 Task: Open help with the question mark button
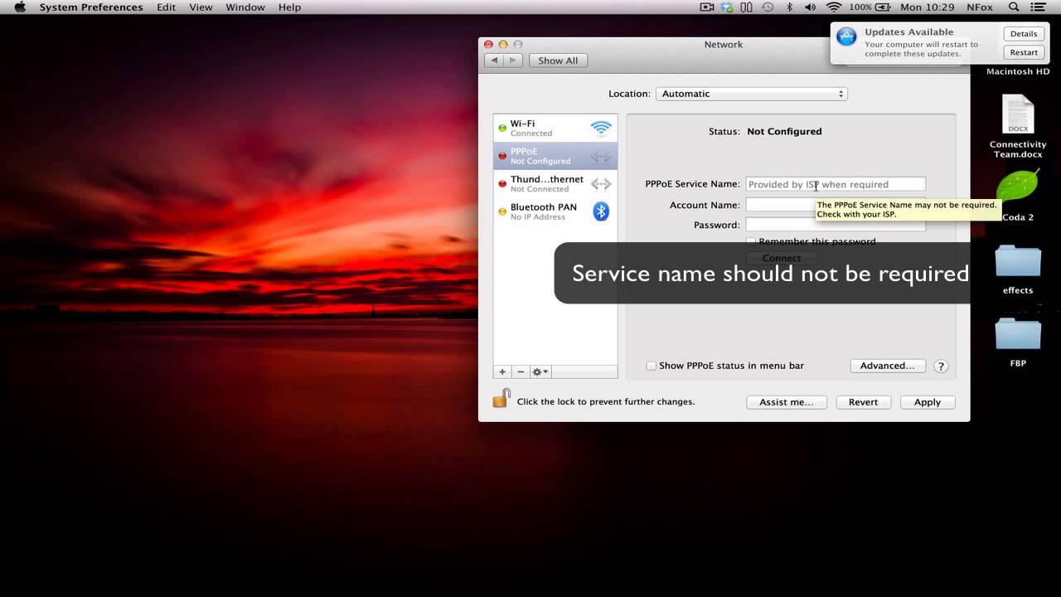pos(941,366)
